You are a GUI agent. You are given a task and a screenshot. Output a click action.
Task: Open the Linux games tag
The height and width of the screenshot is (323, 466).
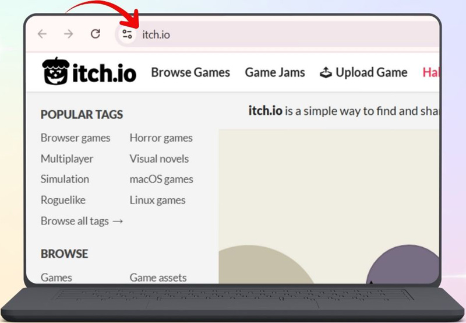pyautogui.click(x=157, y=200)
